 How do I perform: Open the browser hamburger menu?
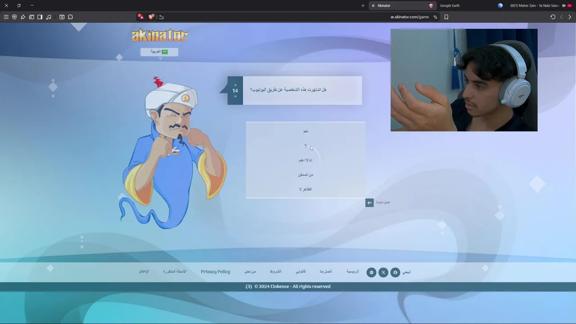click(6, 17)
